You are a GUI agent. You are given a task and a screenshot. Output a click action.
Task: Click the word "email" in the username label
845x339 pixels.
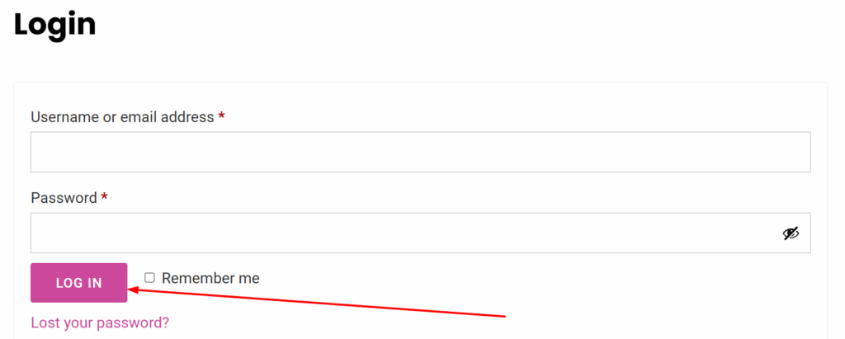coord(139,117)
